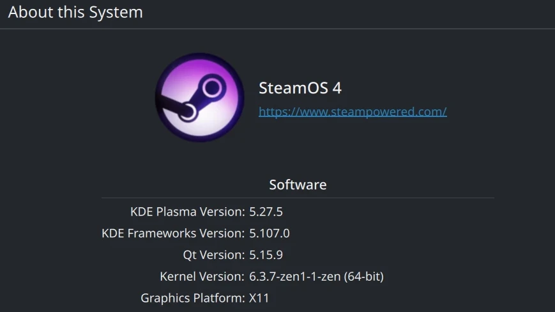Click the SteamOS Steam logo icon
Screen dimensions: 555x312
coord(199,97)
